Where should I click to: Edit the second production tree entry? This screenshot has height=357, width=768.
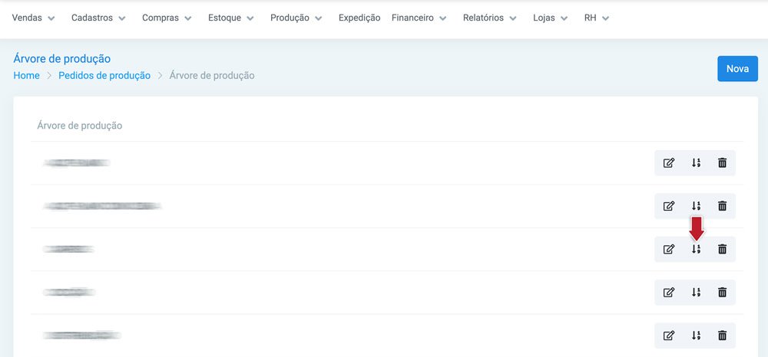pyautogui.click(x=669, y=206)
